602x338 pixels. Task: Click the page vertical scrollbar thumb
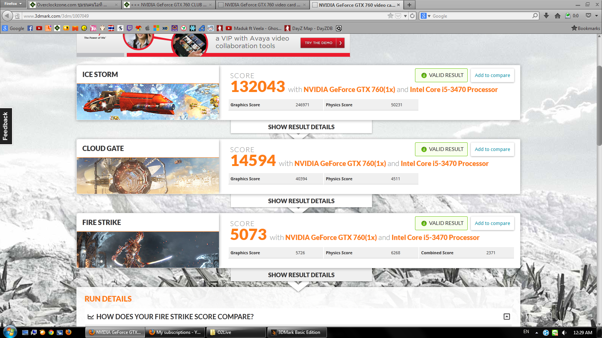click(x=599, y=105)
